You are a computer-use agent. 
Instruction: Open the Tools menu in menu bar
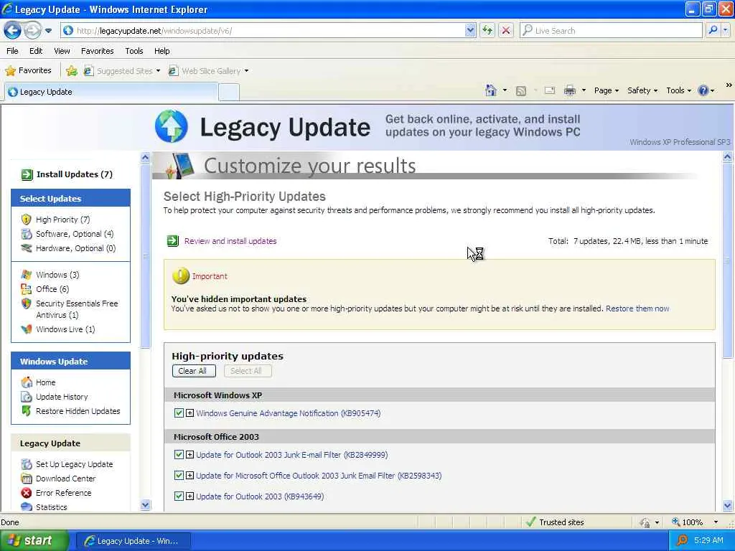pyautogui.click(x=134, y=51)
